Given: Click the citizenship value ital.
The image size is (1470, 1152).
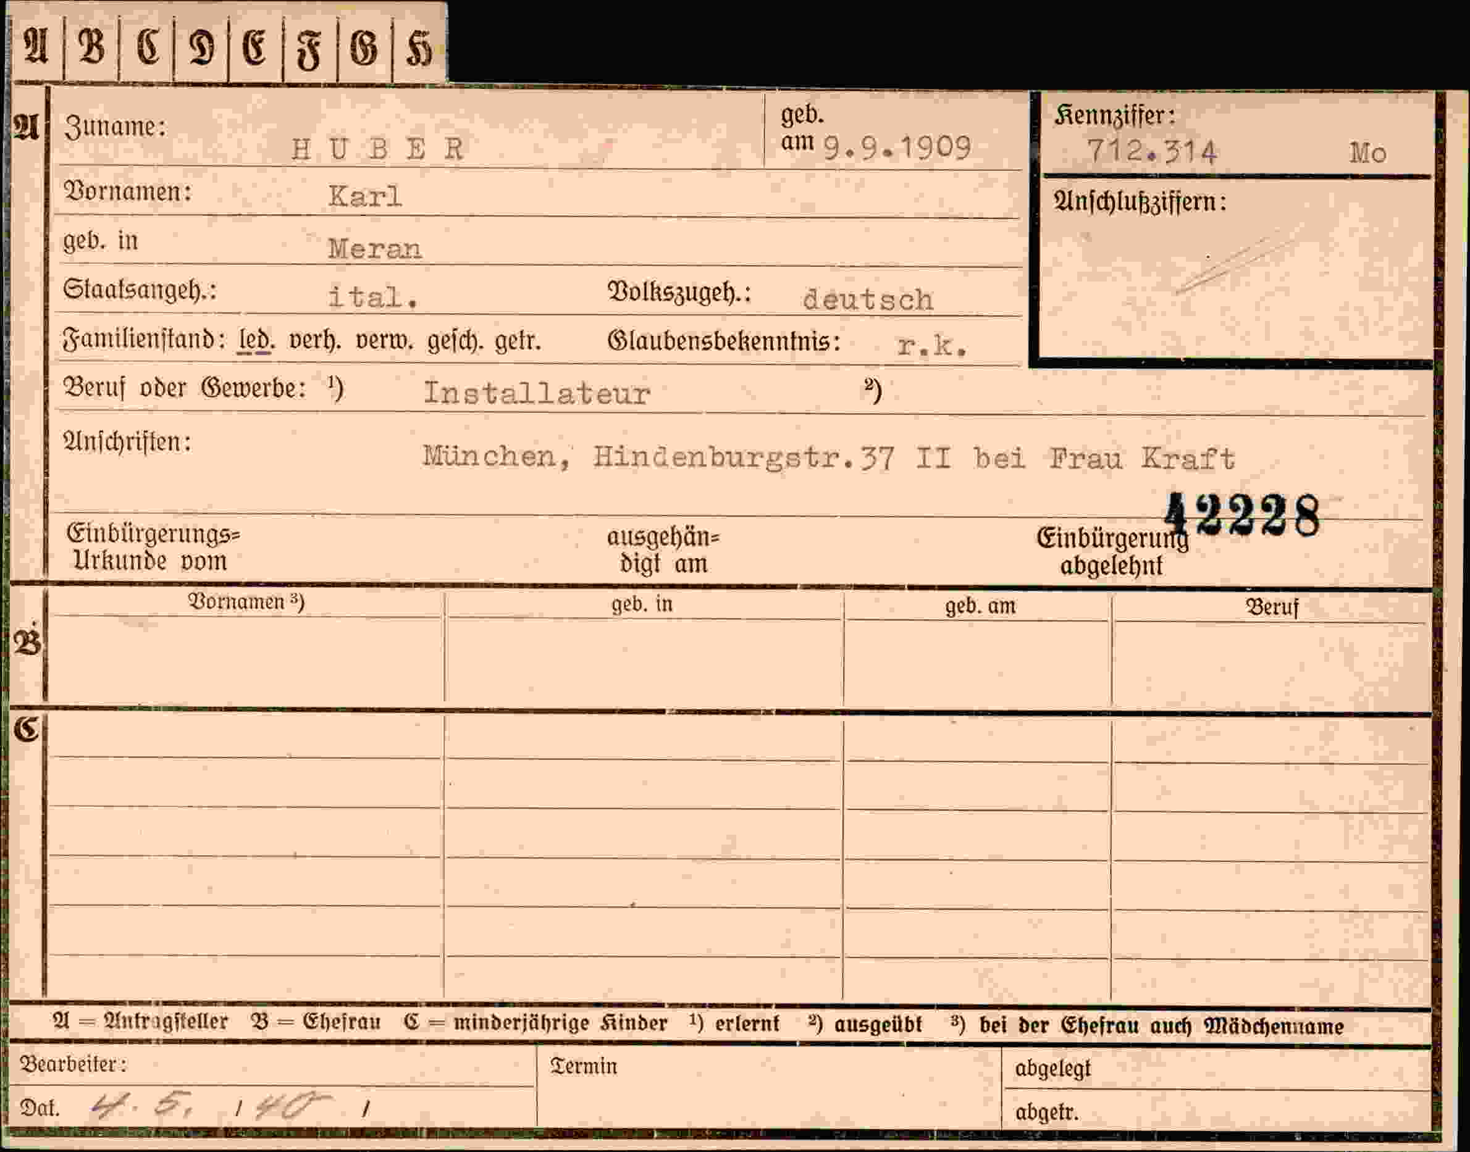Looking at the screenshot, I should click(373, 297).
